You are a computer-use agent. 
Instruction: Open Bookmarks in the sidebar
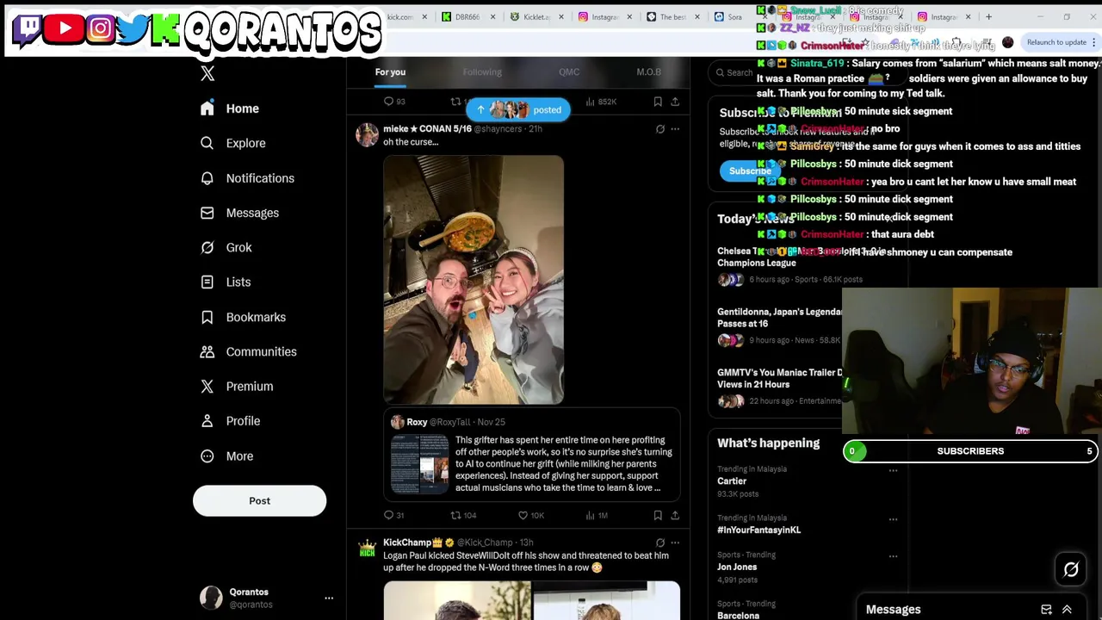[244, 317]
